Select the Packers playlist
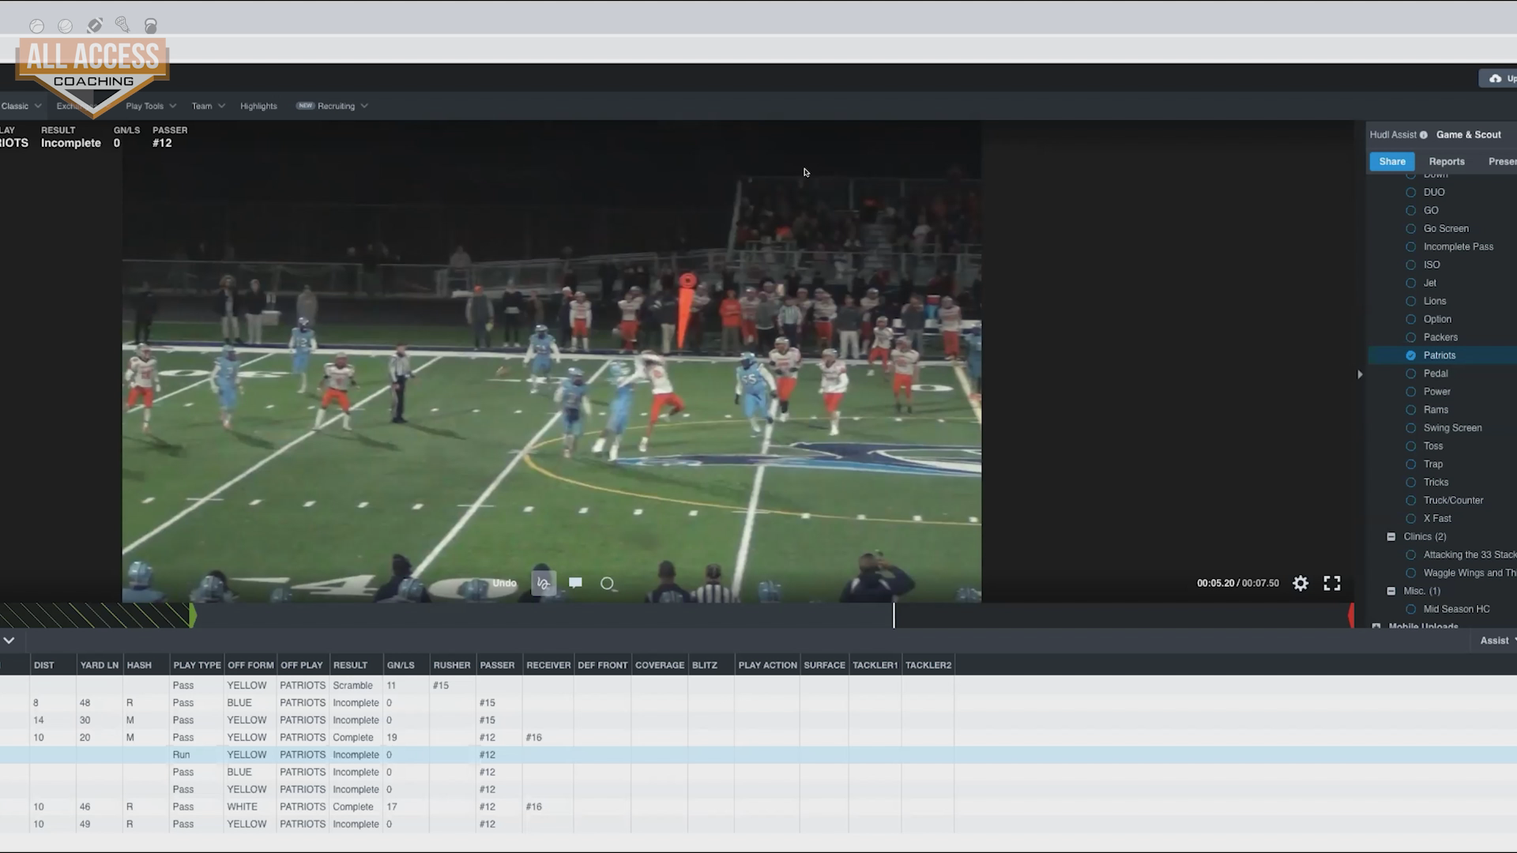Image resolution: width=1517 pixels, height=853 pixels. (x=1410, y=338)
